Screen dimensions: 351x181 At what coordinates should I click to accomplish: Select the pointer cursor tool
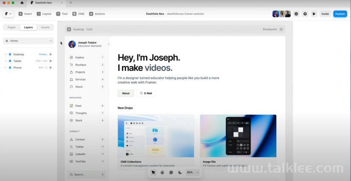tap(153, 172)
